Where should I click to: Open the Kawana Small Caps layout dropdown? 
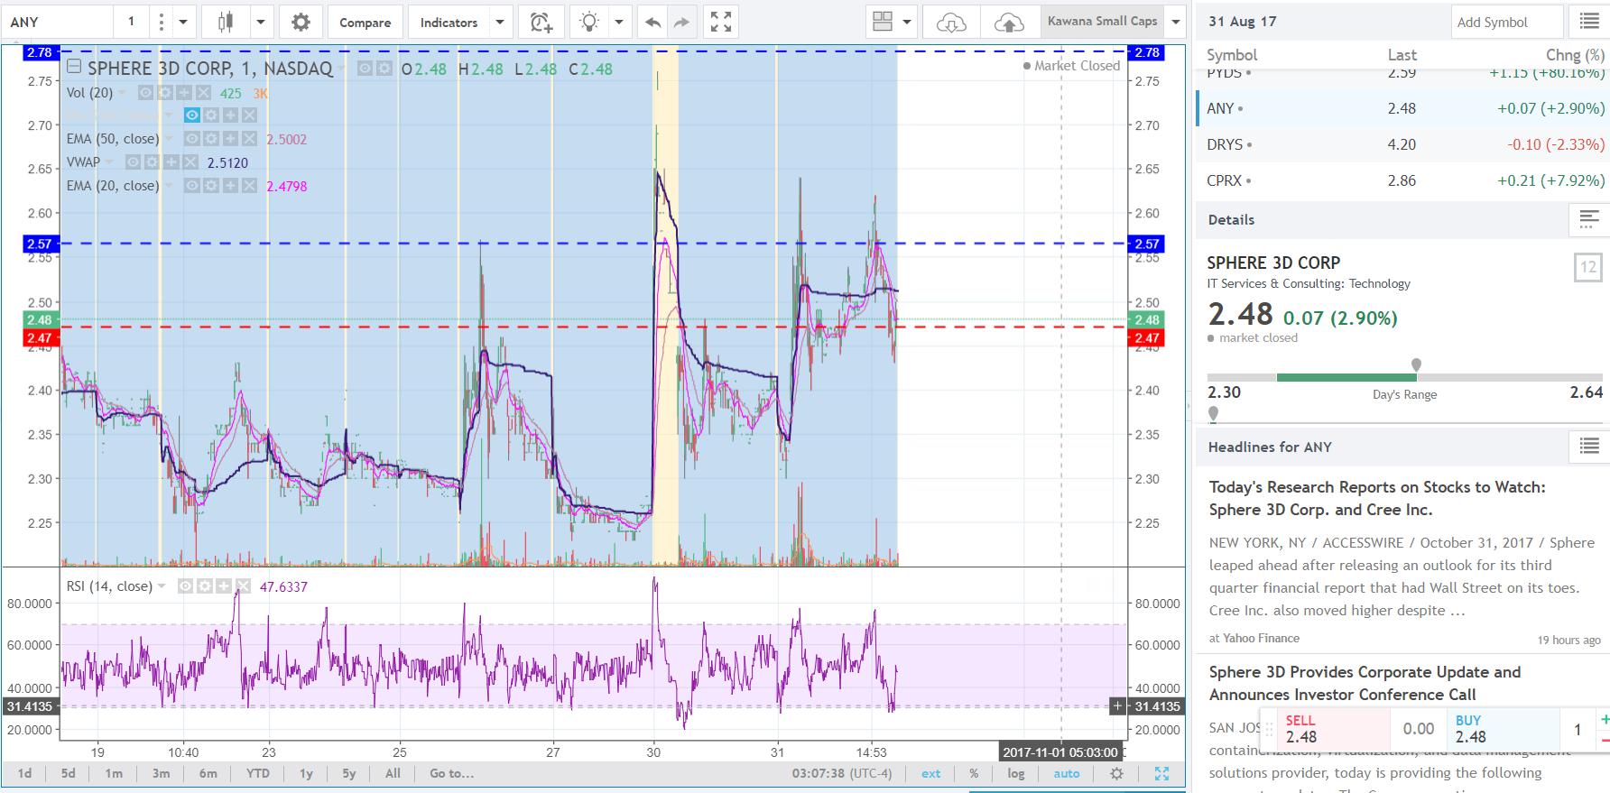(x=1175, y=22)
